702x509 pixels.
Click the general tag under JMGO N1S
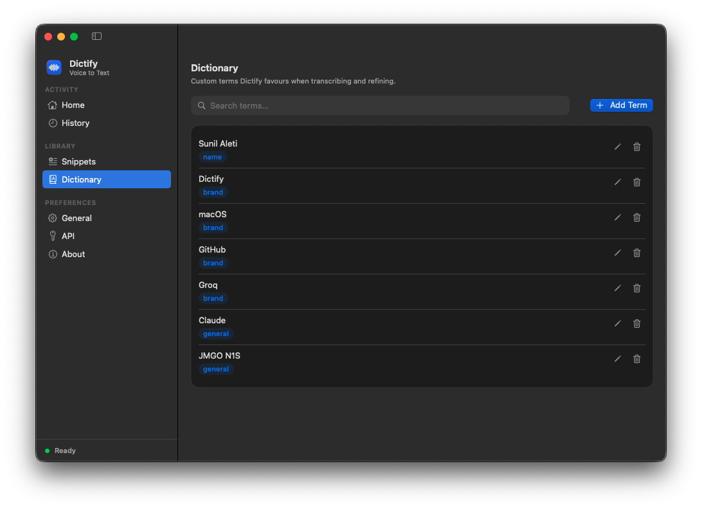[216, 370]
